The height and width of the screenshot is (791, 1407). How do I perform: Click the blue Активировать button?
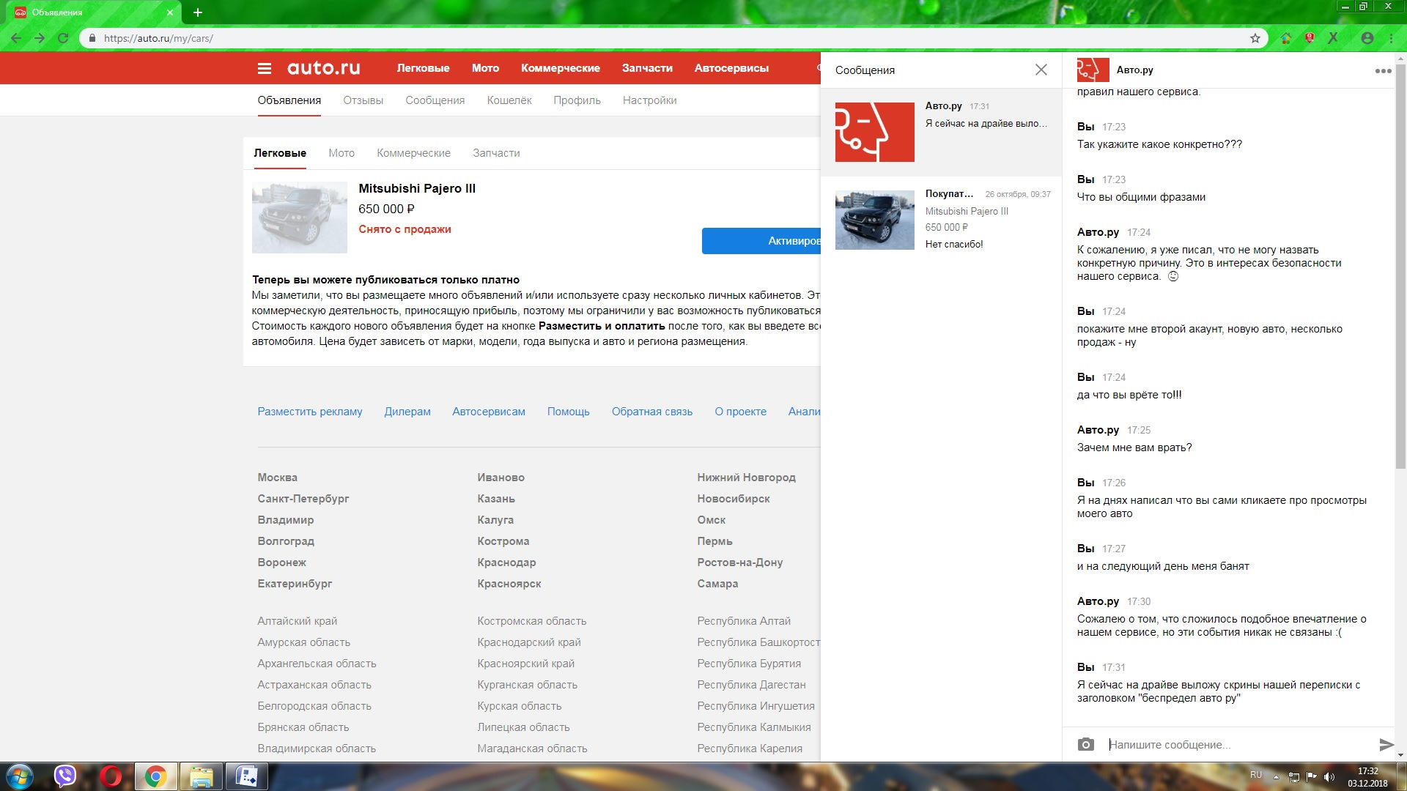[762, 241]
